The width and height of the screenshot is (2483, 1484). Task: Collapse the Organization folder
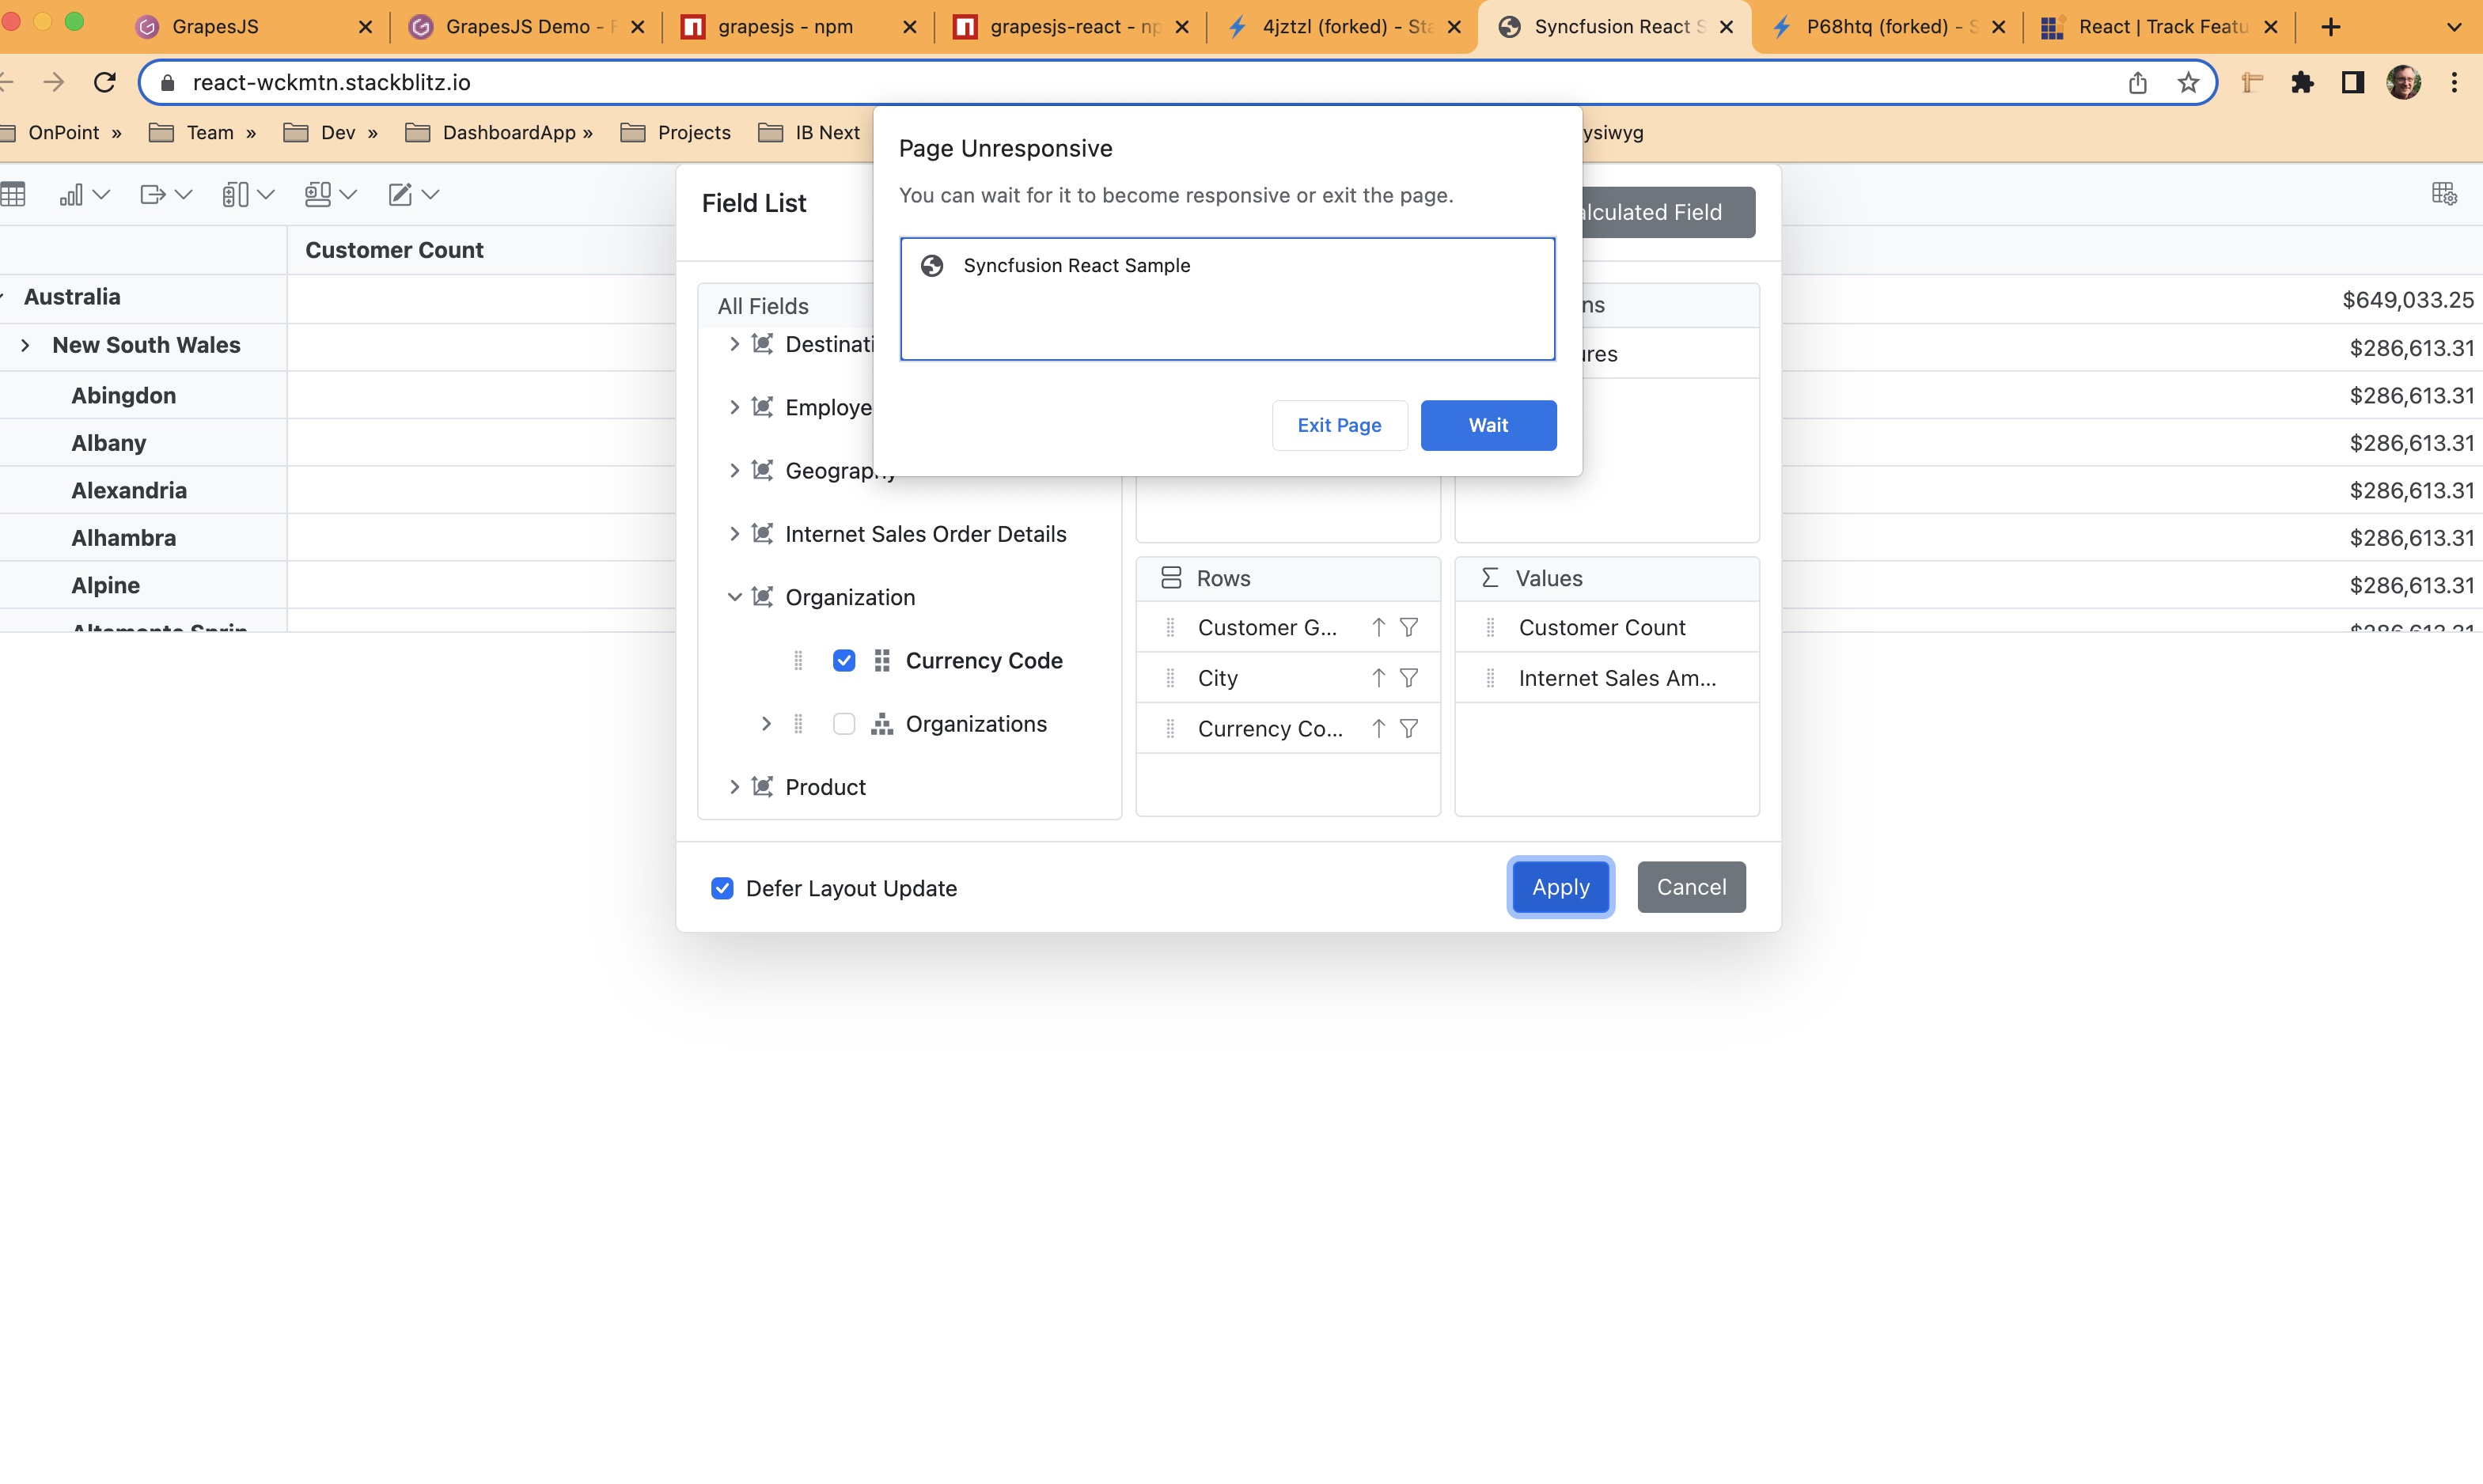click(734, 597)
